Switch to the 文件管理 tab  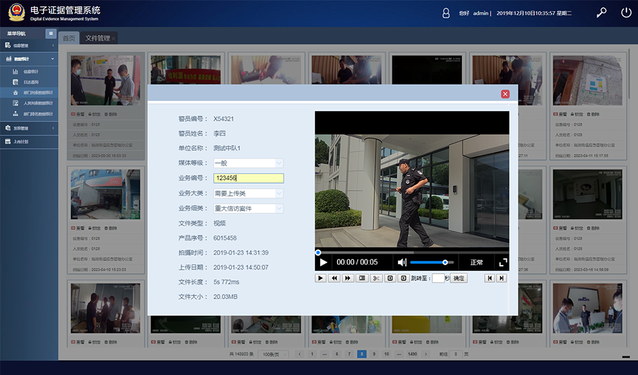[98, 38]
